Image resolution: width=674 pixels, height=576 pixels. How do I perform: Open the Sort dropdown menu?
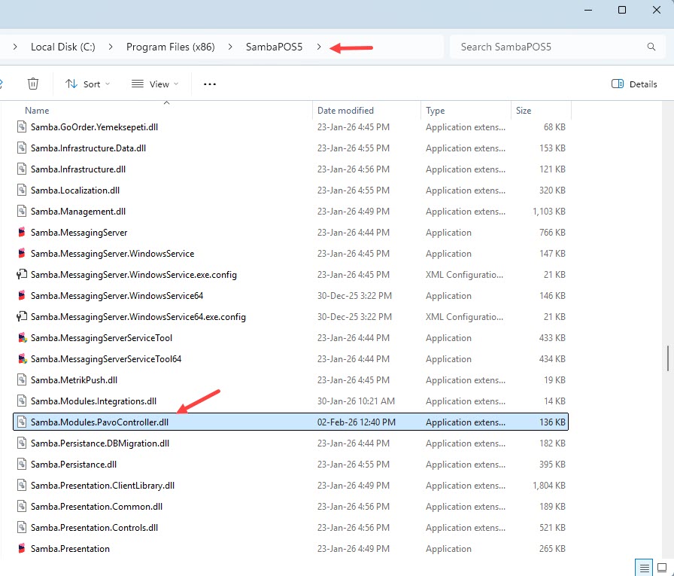pos(87,84)
